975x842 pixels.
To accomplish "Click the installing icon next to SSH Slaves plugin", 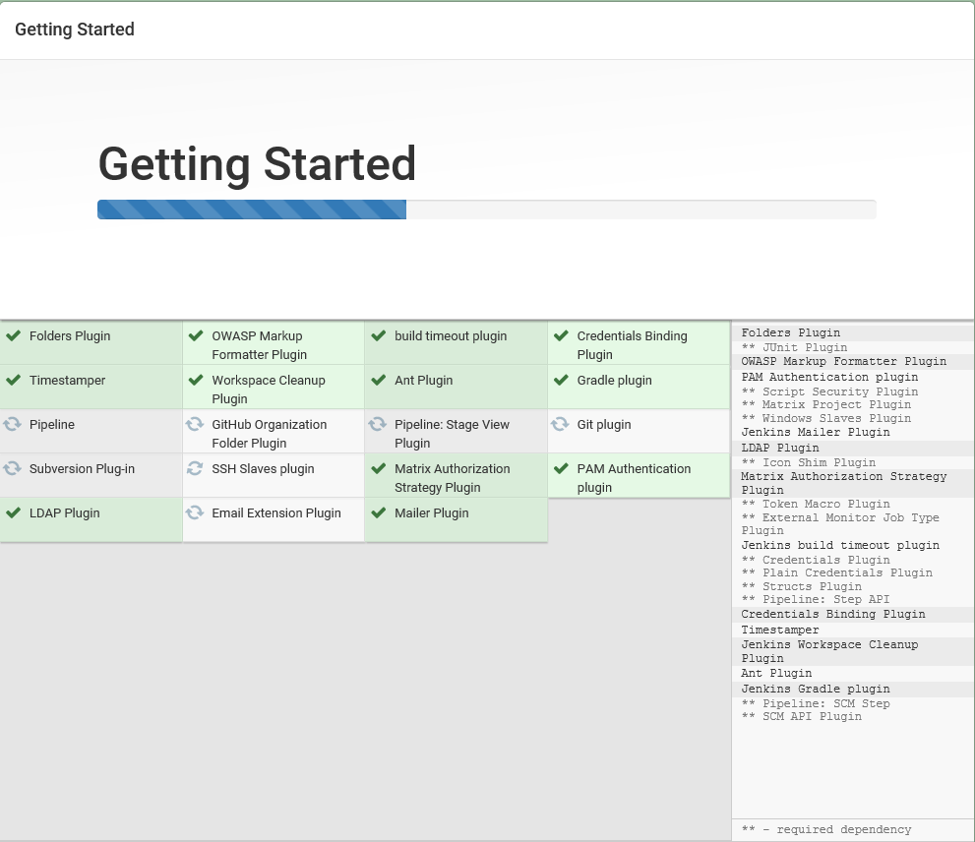I will tap(195, 468).
